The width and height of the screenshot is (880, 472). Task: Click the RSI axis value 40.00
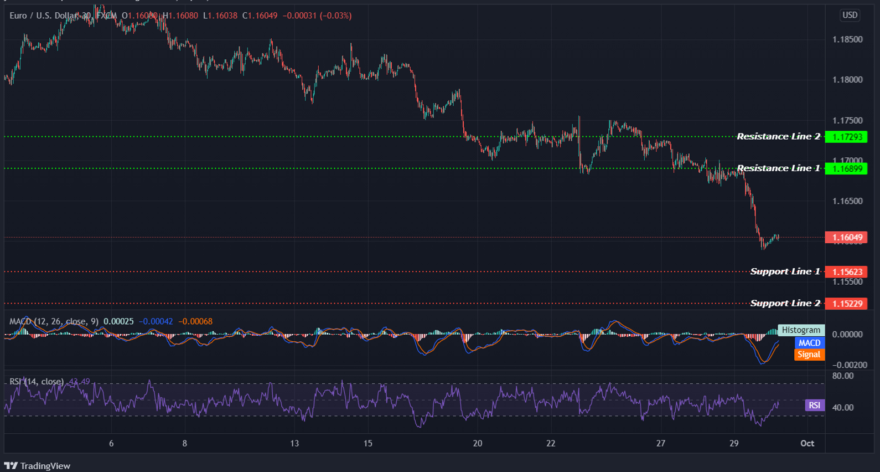point(843,407)
